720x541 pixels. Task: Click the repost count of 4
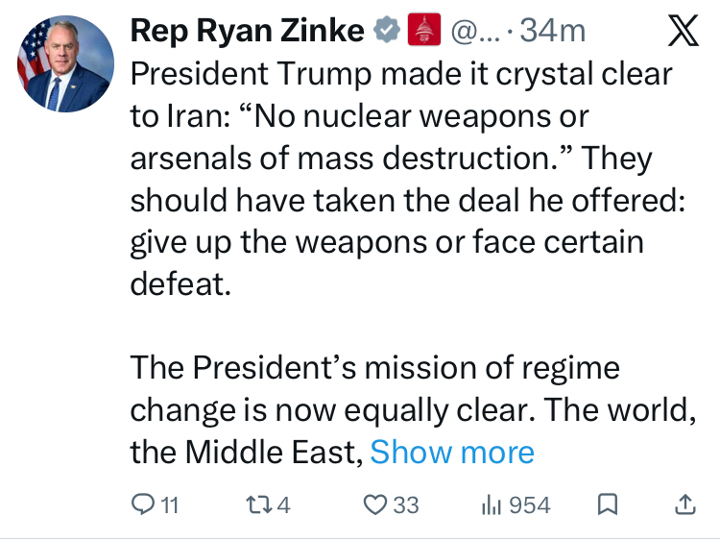(283, 504)
